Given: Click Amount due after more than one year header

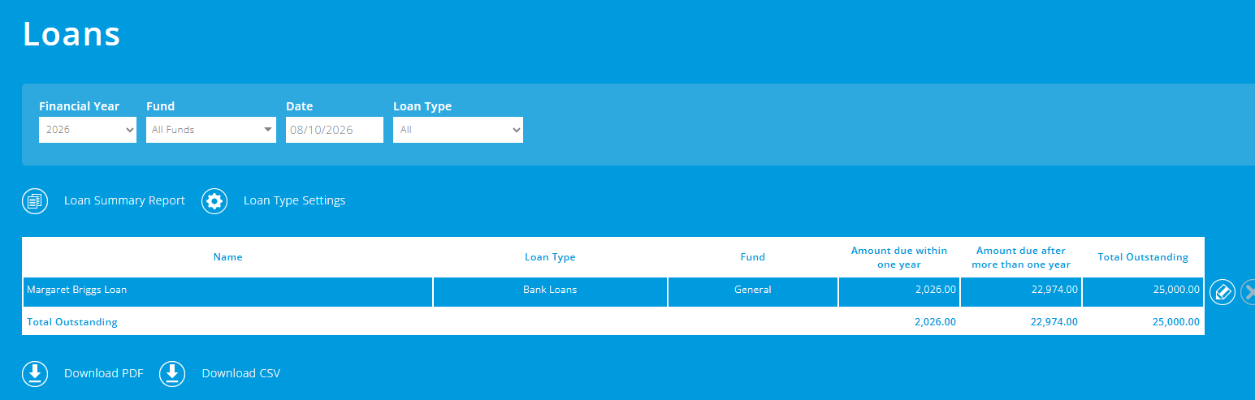Looking at the screenshot, I should pyautogui.click(x=1021, y=257).
